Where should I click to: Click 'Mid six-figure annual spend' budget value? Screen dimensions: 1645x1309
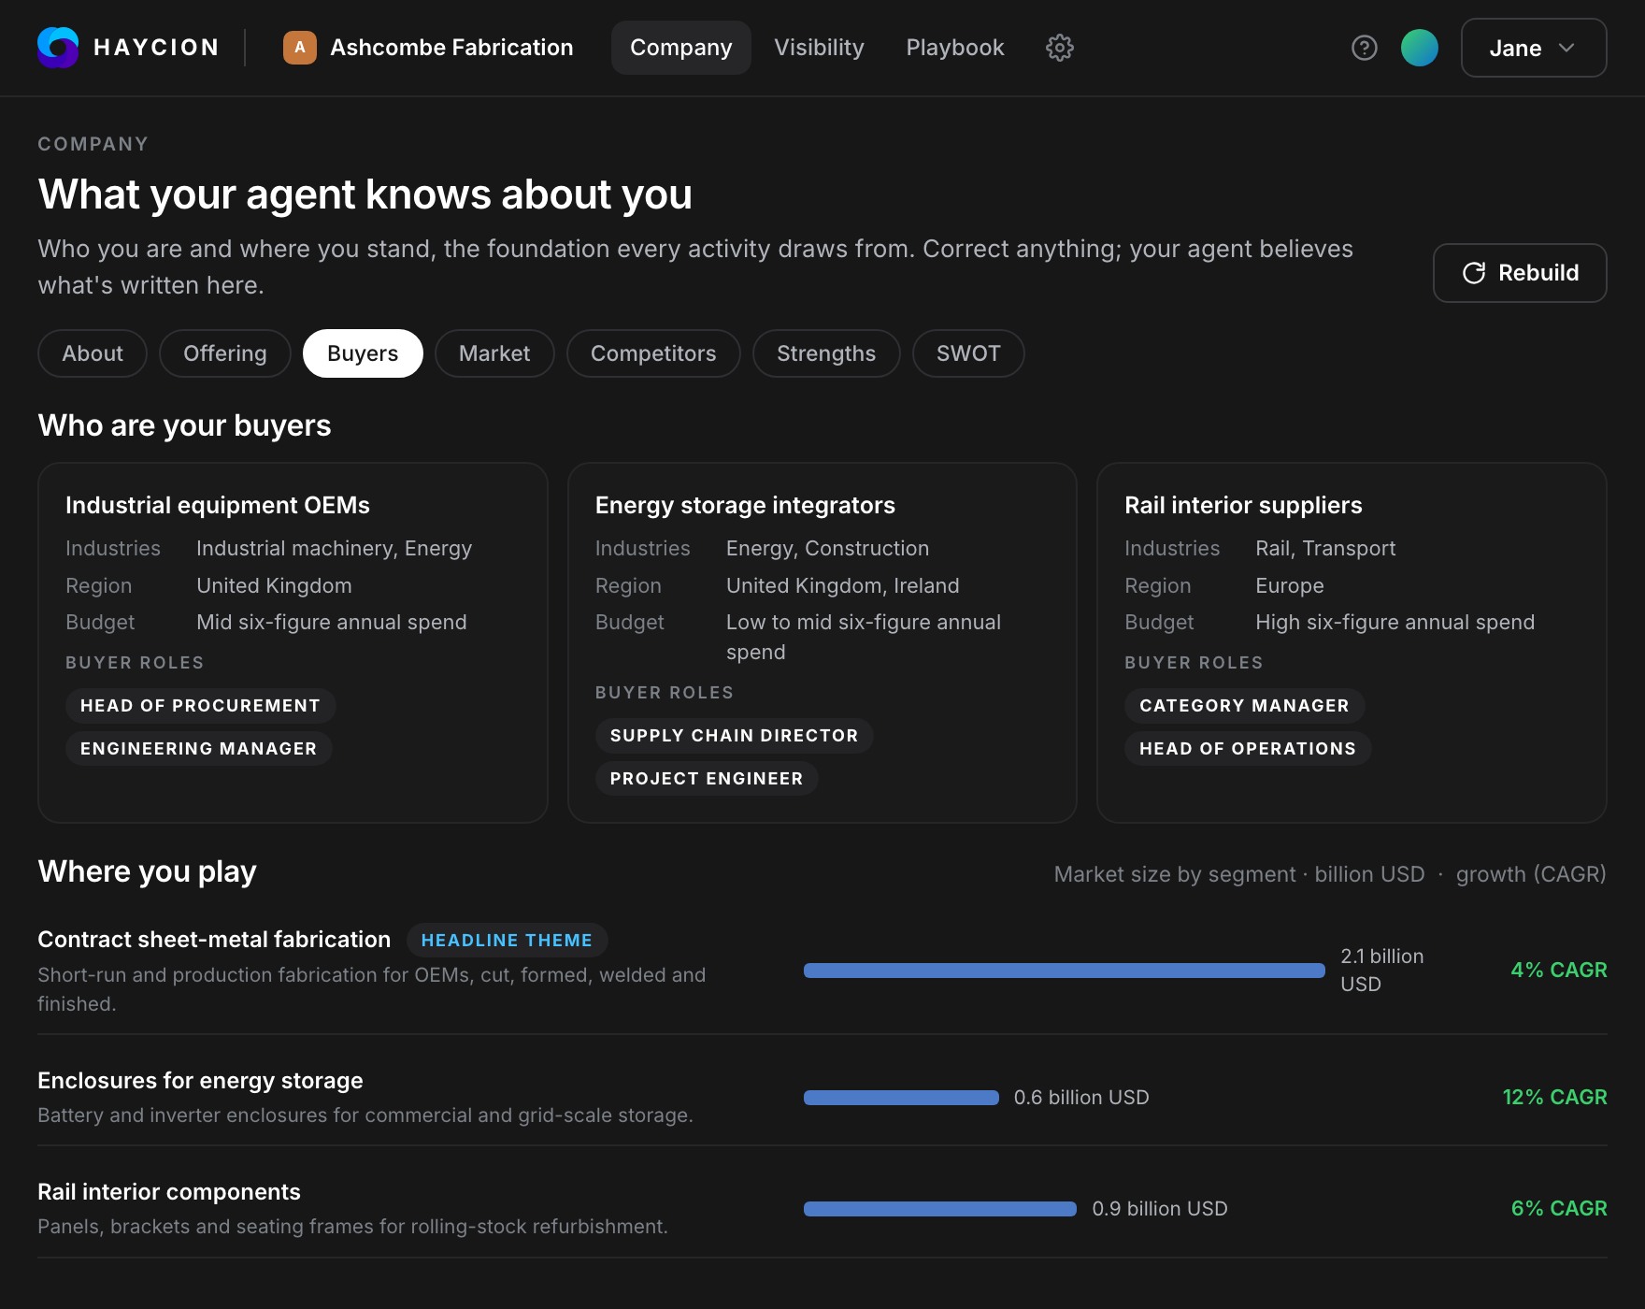[x=332, y=623]
